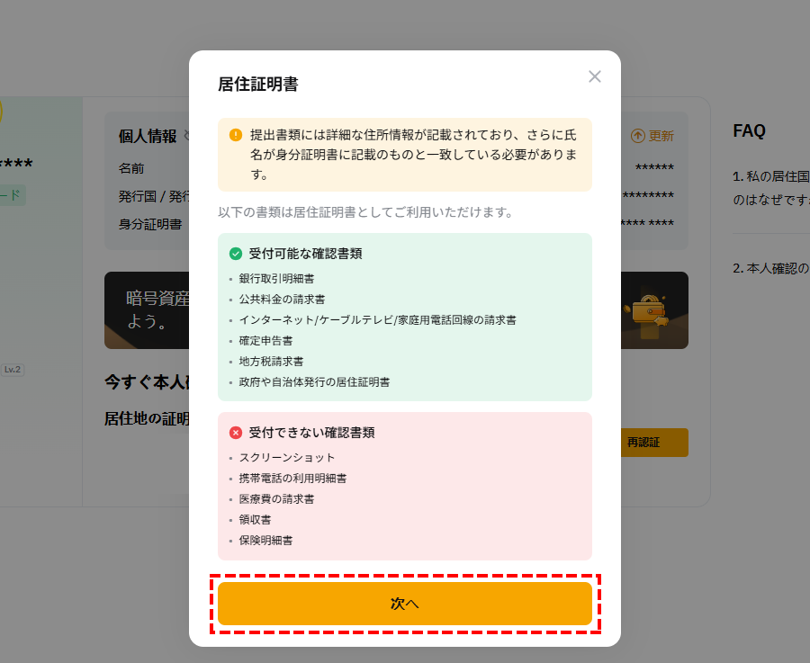This screenshot has width=810, height=663.
Task: Click the 再認証 button in the background page
Action: point(654,443)
